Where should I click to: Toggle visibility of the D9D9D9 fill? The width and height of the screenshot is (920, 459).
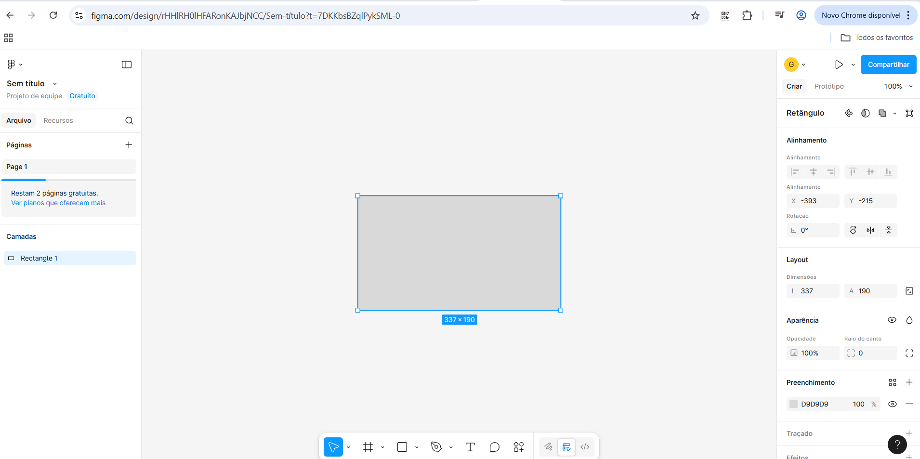point(893,404)
